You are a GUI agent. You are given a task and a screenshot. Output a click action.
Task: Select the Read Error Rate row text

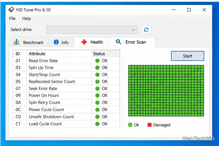click(43, 61)
